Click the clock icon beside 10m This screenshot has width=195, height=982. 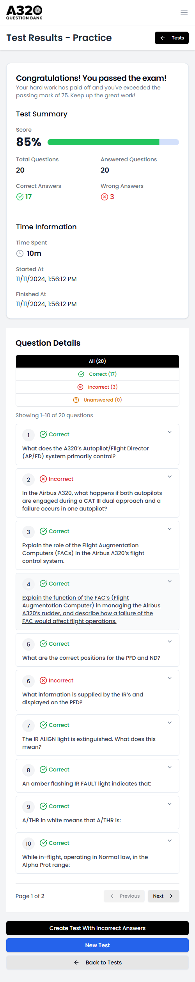(x=20, y=254)
